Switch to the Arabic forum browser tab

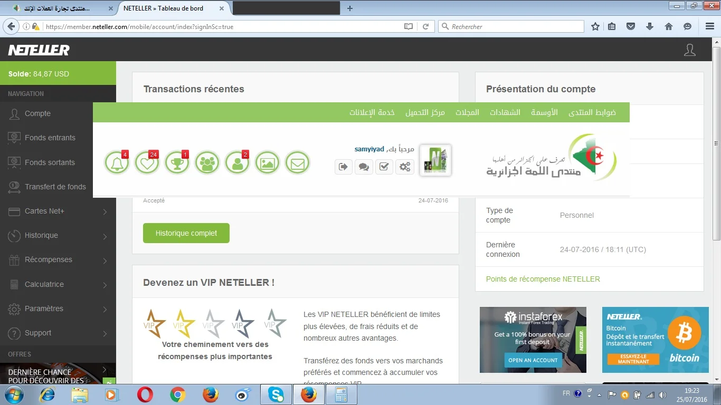click(58, 8)
